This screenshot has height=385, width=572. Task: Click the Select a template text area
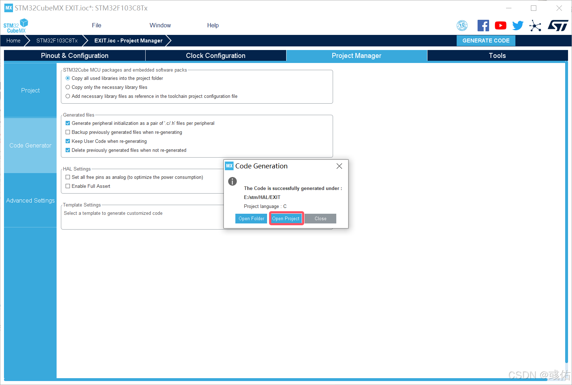(113, 213)
